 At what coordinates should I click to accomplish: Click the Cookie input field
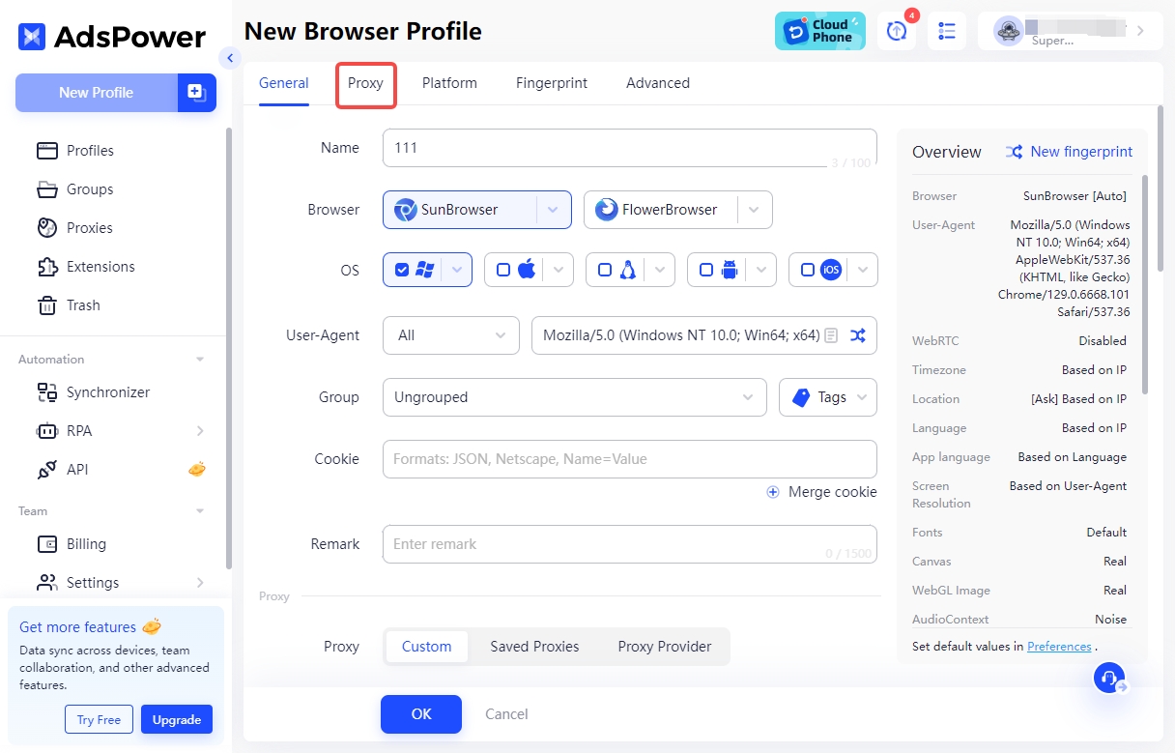[630, 459]
